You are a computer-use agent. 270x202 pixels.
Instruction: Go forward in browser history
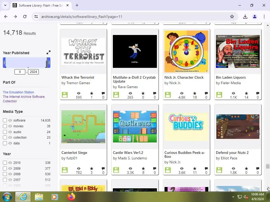tap(15, 17)
